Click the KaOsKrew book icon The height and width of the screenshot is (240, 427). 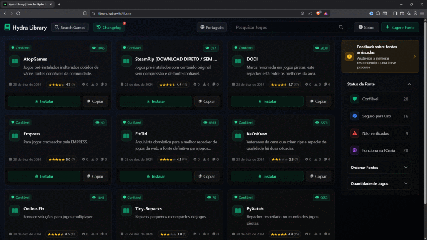coord(238,136)
